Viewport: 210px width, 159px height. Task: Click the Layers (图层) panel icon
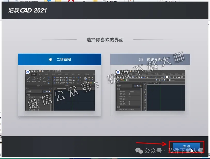pyautogui.click(x=85, y=79)
